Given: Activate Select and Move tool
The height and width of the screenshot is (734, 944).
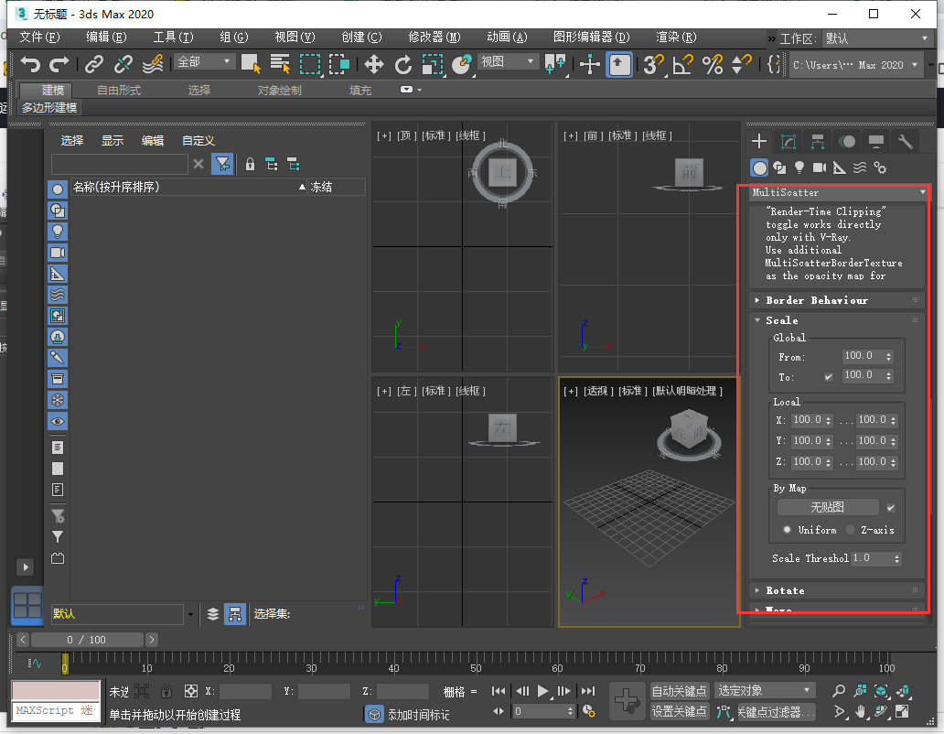Looking at the screenshot, I should pyautogui.click(x=374, y=64).
